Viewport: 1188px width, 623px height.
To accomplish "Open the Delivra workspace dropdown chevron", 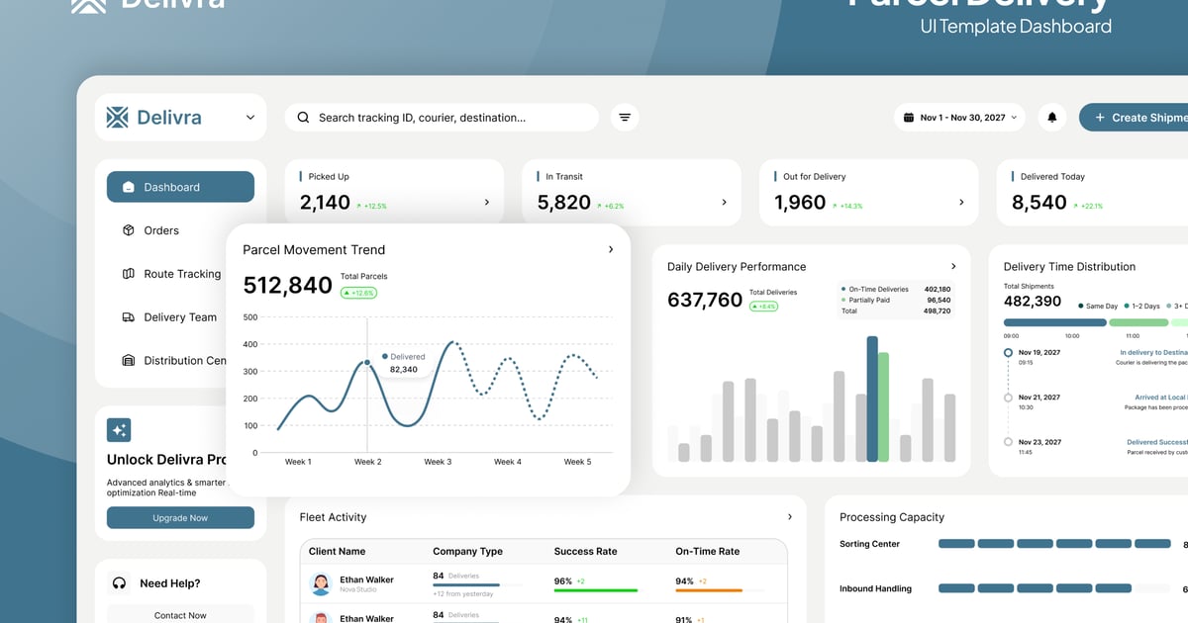I will (249, 118).
